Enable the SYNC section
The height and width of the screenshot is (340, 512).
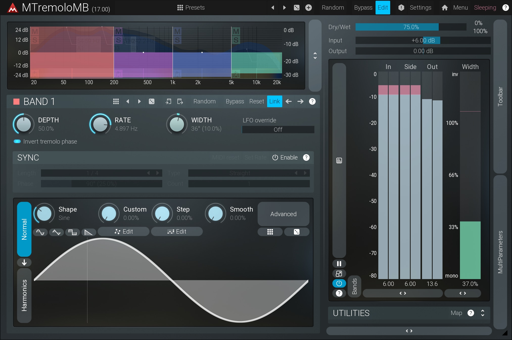[x=285, y=157]
